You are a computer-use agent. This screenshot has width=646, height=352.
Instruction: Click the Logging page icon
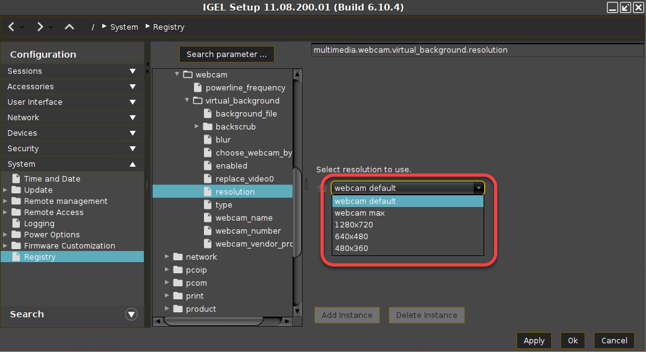16,224
